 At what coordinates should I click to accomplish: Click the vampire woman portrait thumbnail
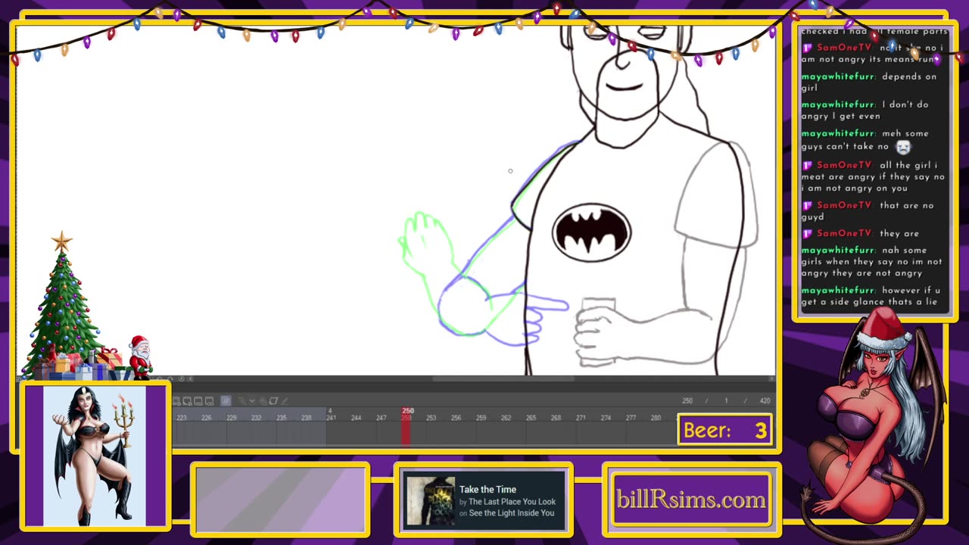coord(95,456)
